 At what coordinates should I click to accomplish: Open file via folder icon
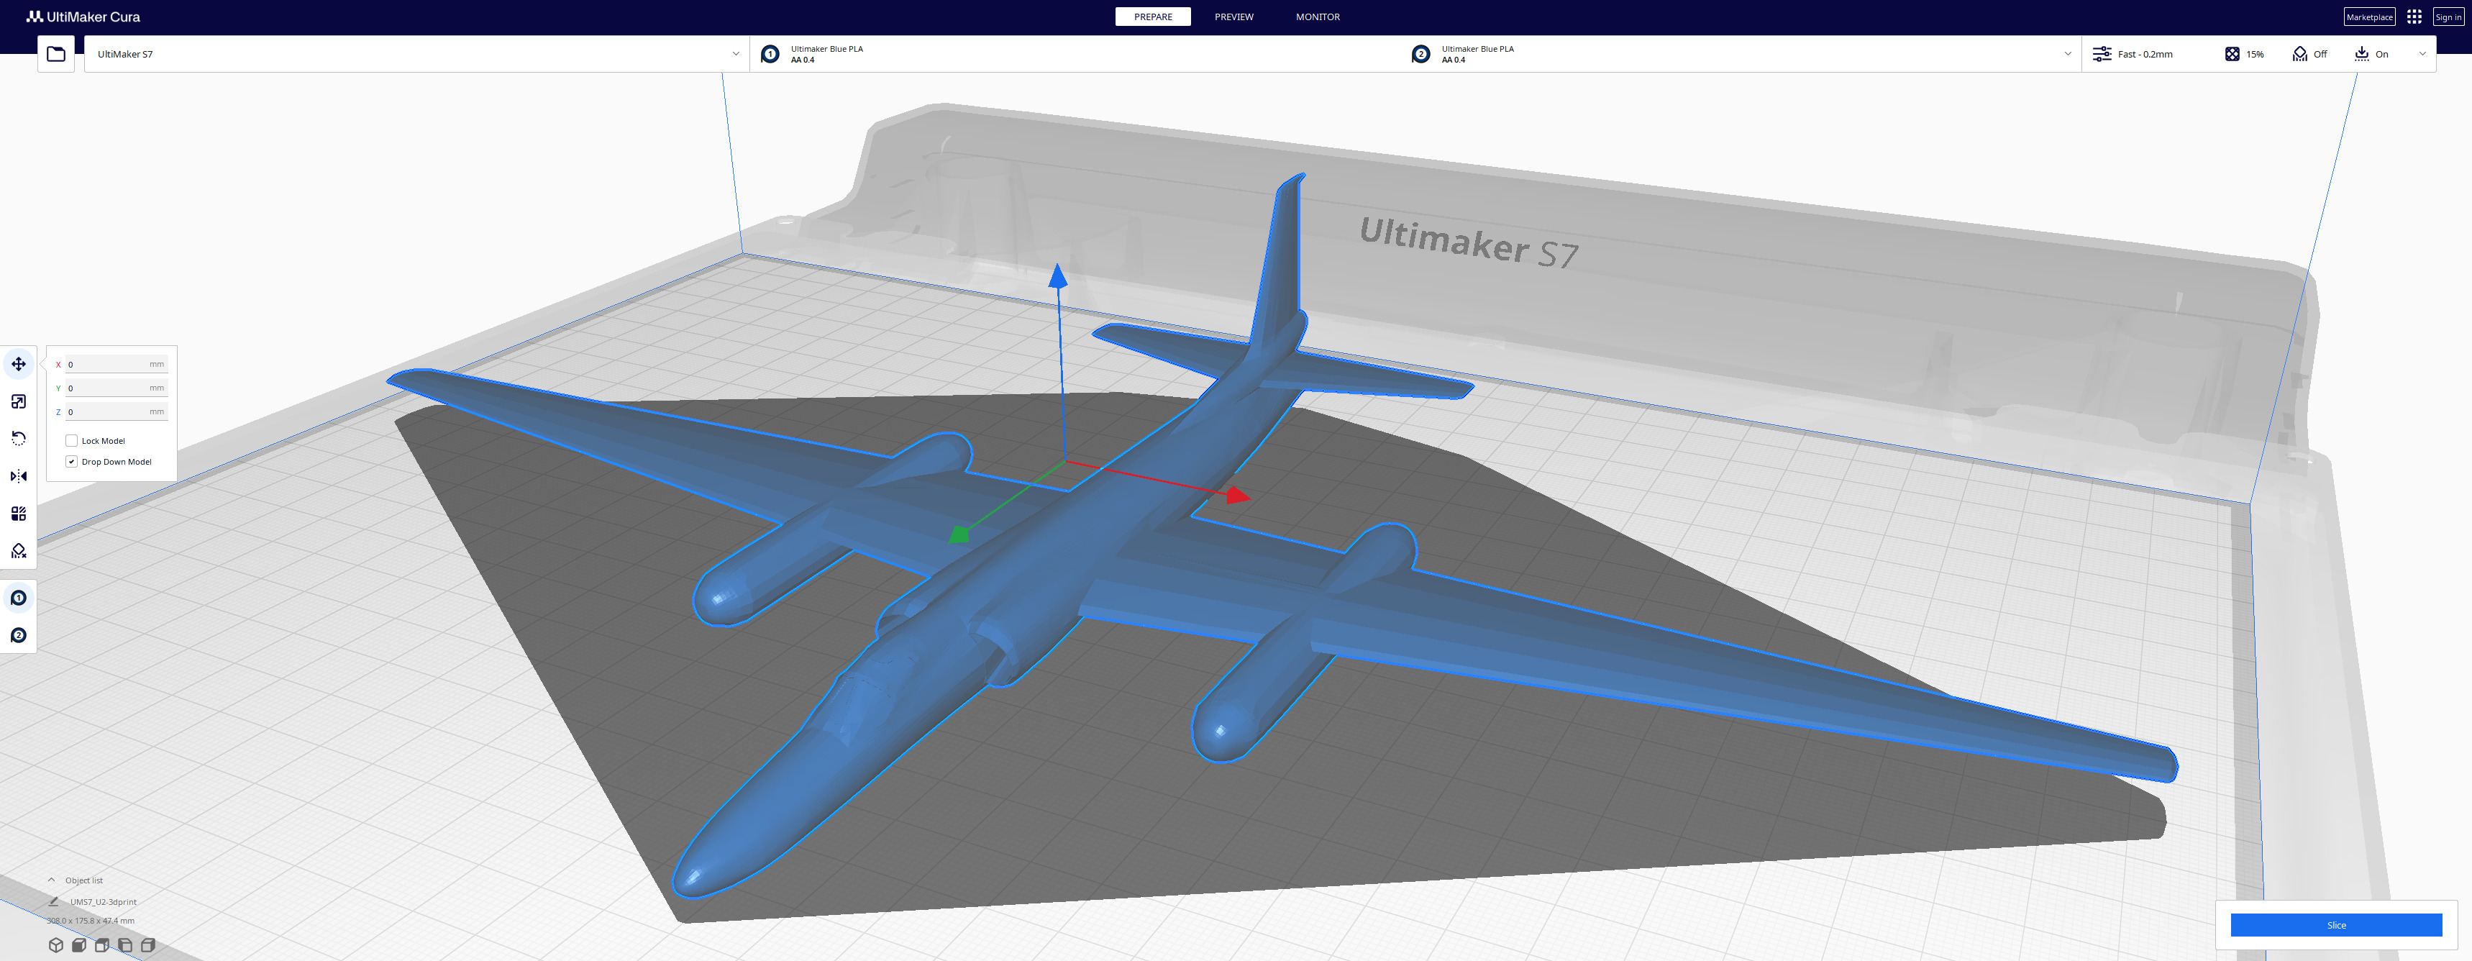tap(55, 54)
